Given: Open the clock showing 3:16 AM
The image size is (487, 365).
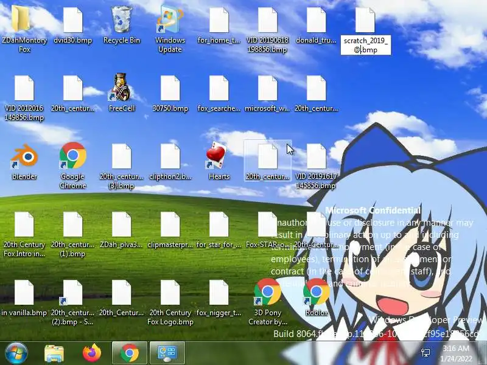Looking at the screenshot, I should coord(456,353).
